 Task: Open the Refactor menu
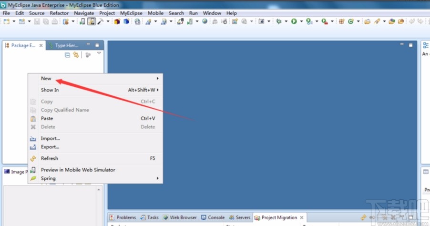point(59,13)
